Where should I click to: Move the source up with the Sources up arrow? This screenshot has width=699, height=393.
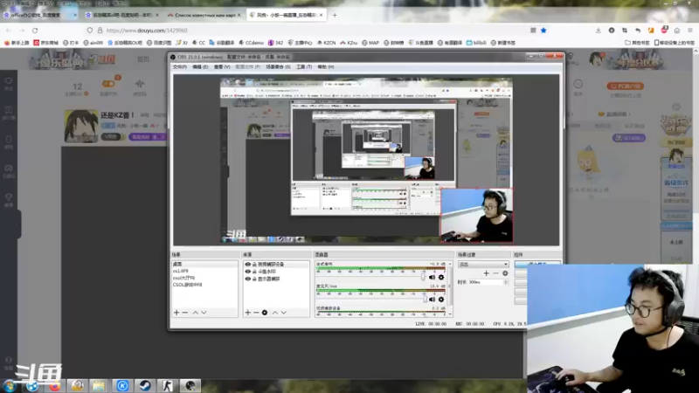click(x=275, y=313)
